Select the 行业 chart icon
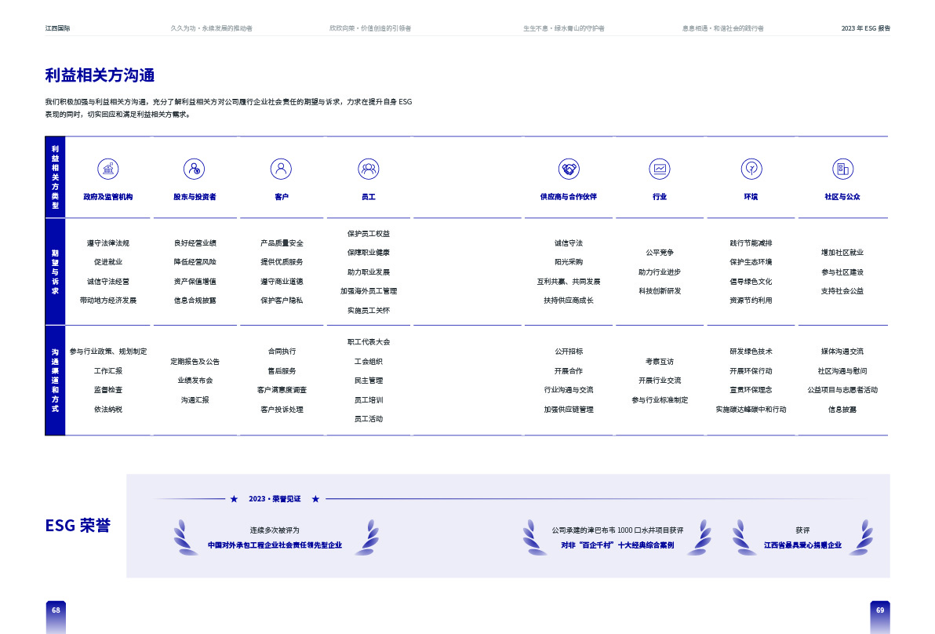935x634 pixels. [660, 169]
